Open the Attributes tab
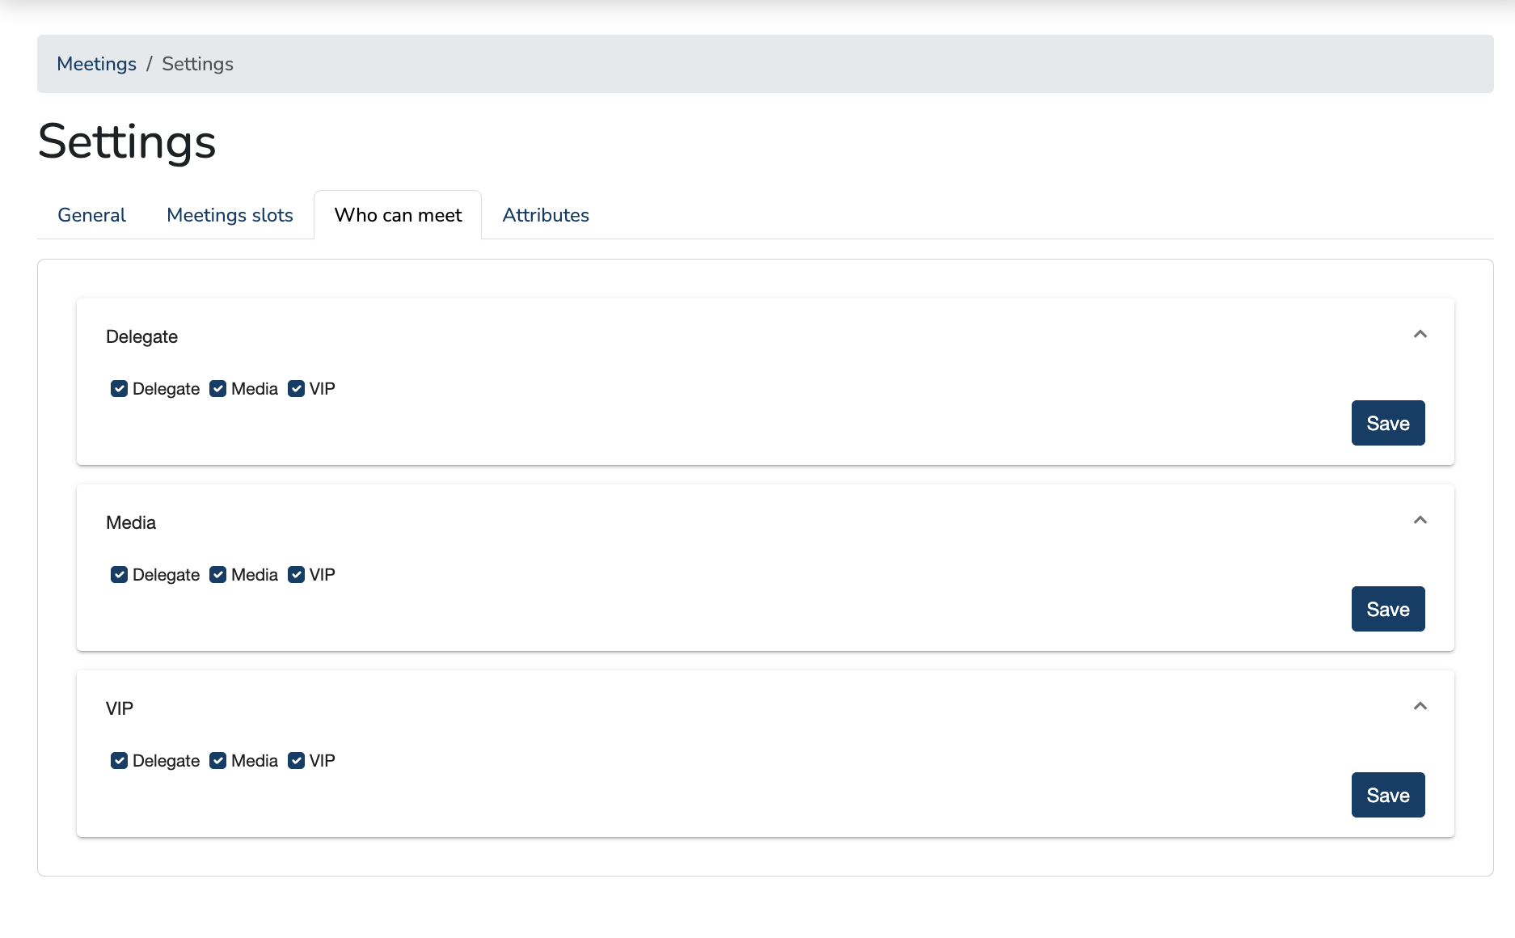The width and height of the screenshot is (1515, 938). (x=546, y=215)
